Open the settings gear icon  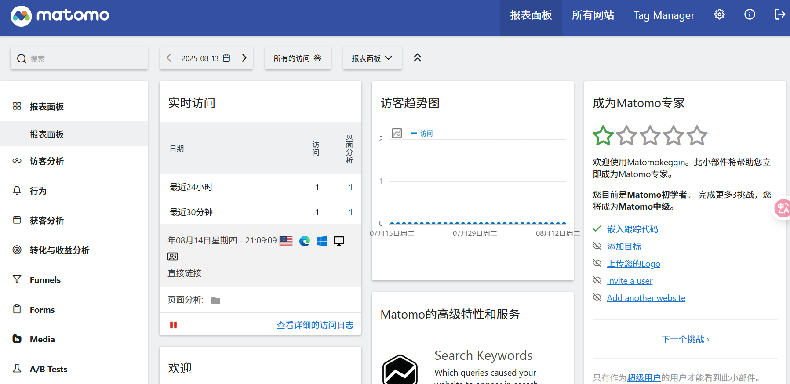coord(719,15)
